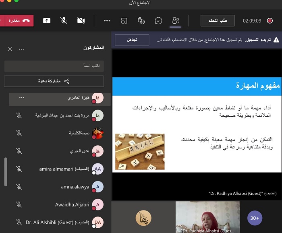Viewport: 282px width, 233px height.
Task: Click A avatar of Awaidha.Aljabri
Action: (97, 204)
